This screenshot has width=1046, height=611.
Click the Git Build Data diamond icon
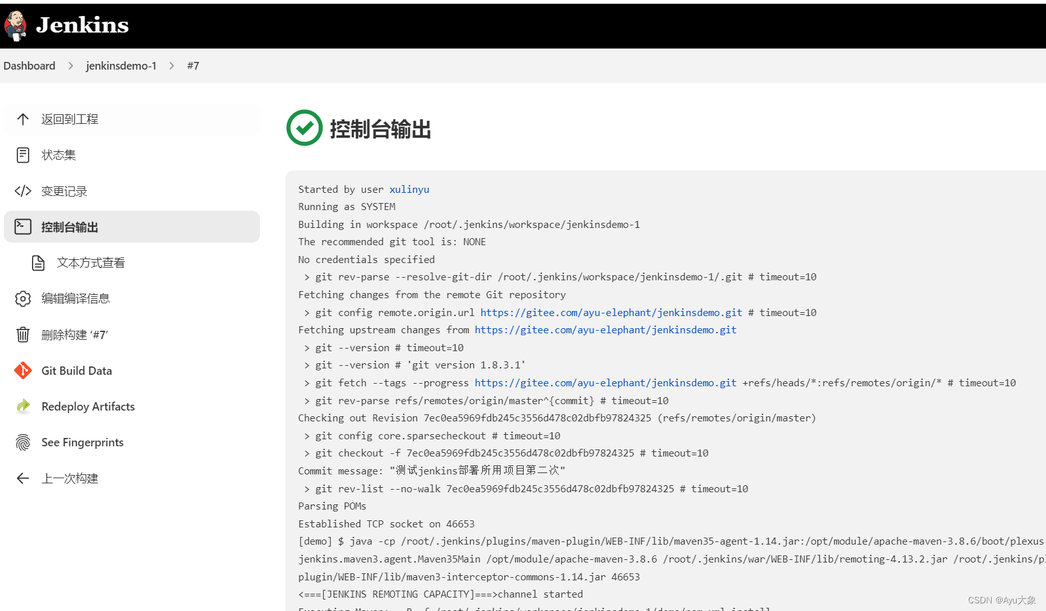click(x=23, y=370)
